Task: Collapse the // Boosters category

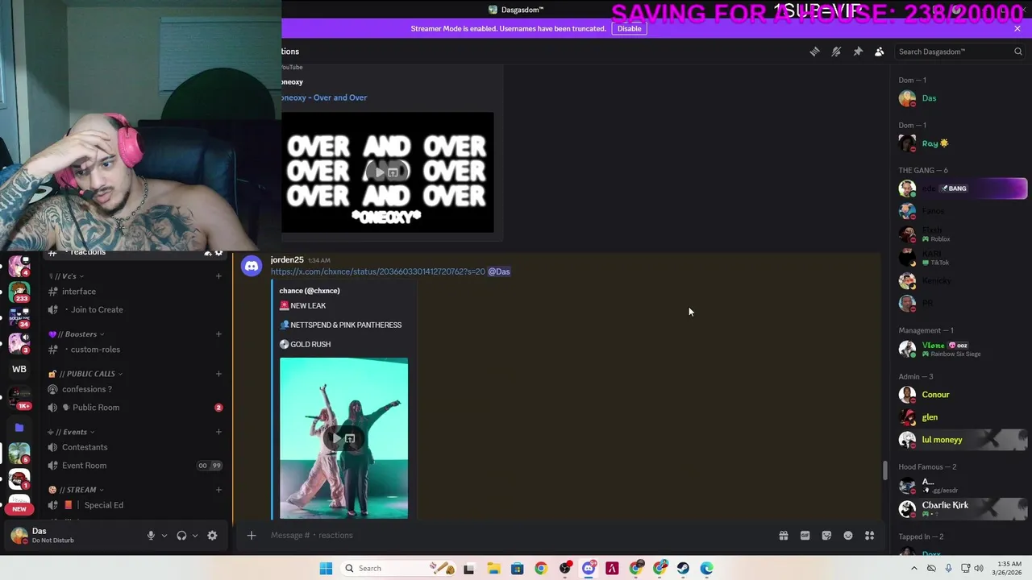Action: pyautogui.click(x=76, y=334)
